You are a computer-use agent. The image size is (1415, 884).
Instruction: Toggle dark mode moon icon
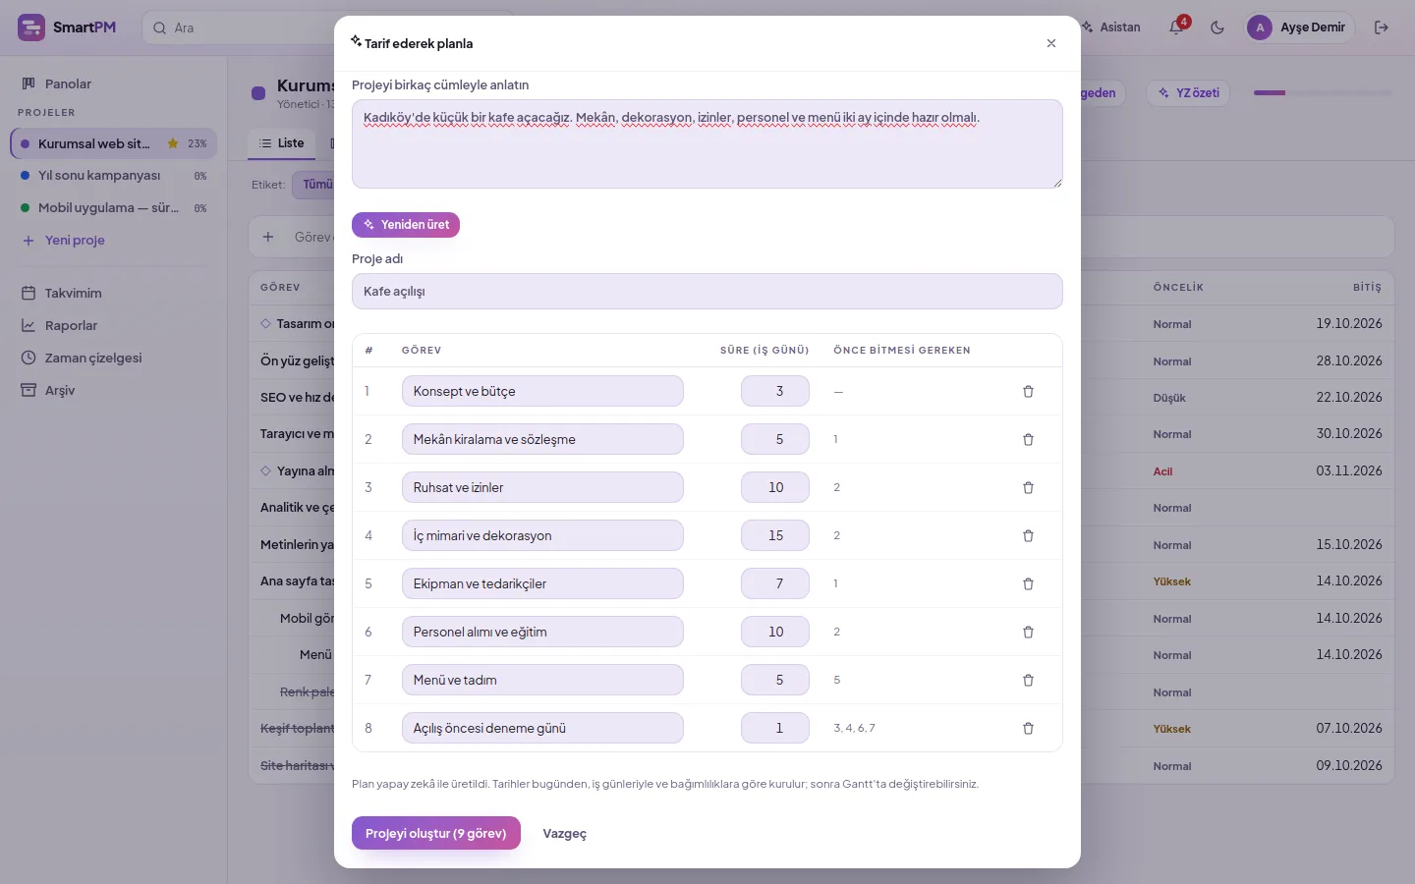(x=1217, y=28)
